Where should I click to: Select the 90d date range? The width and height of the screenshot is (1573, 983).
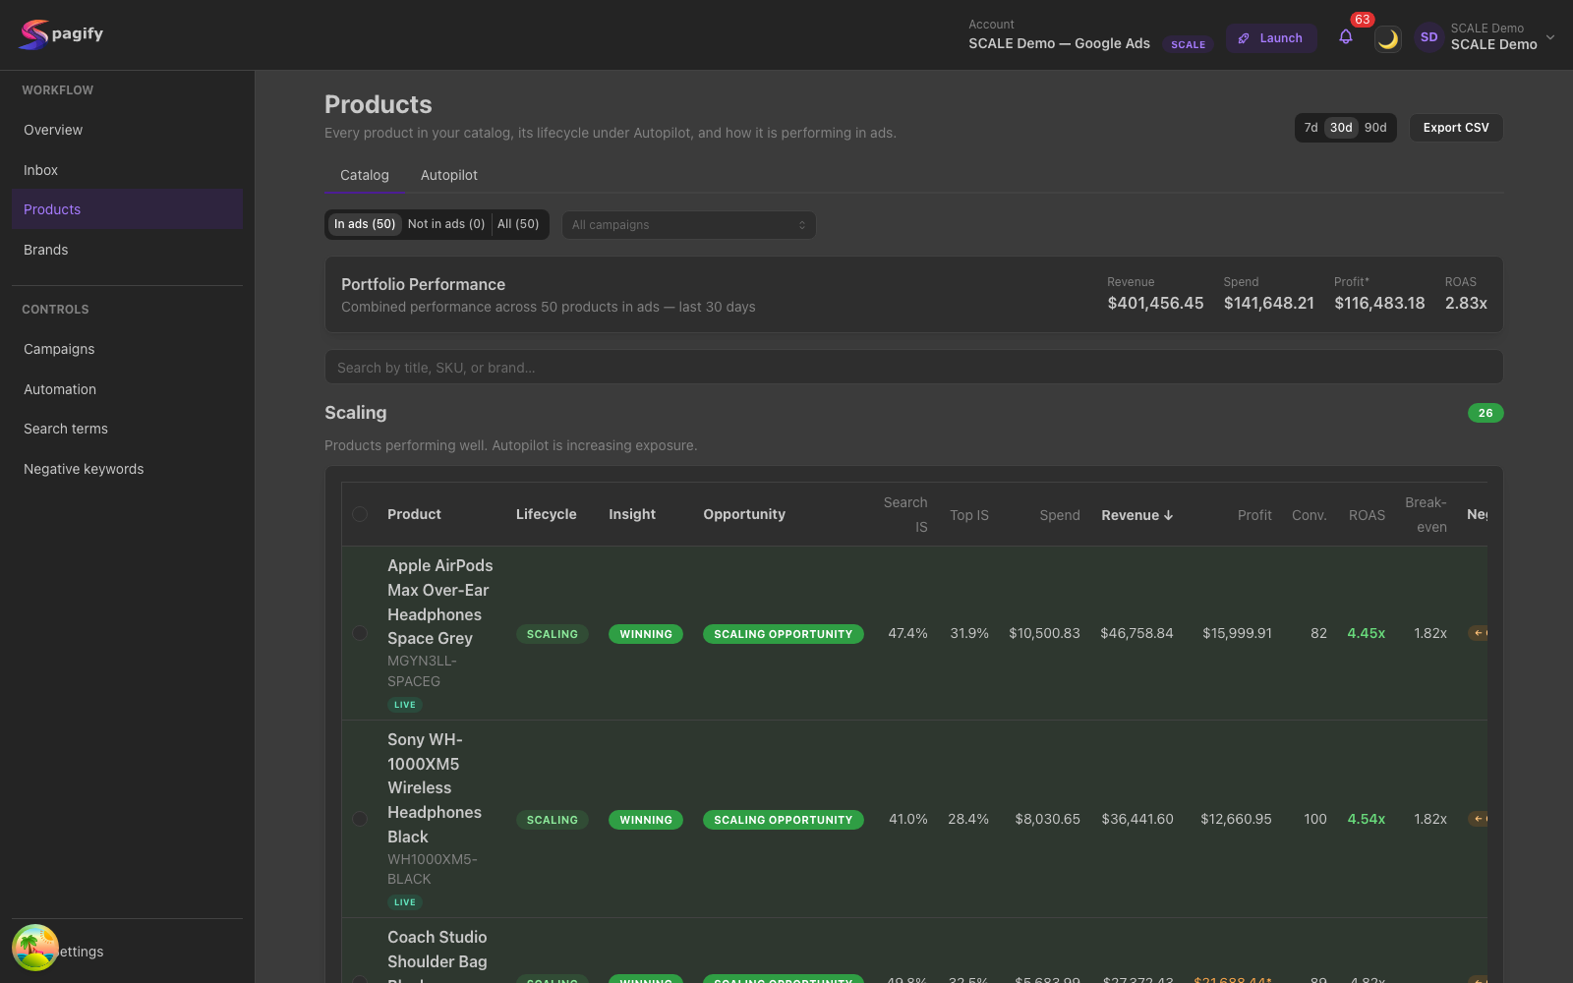coord(1375,128)
